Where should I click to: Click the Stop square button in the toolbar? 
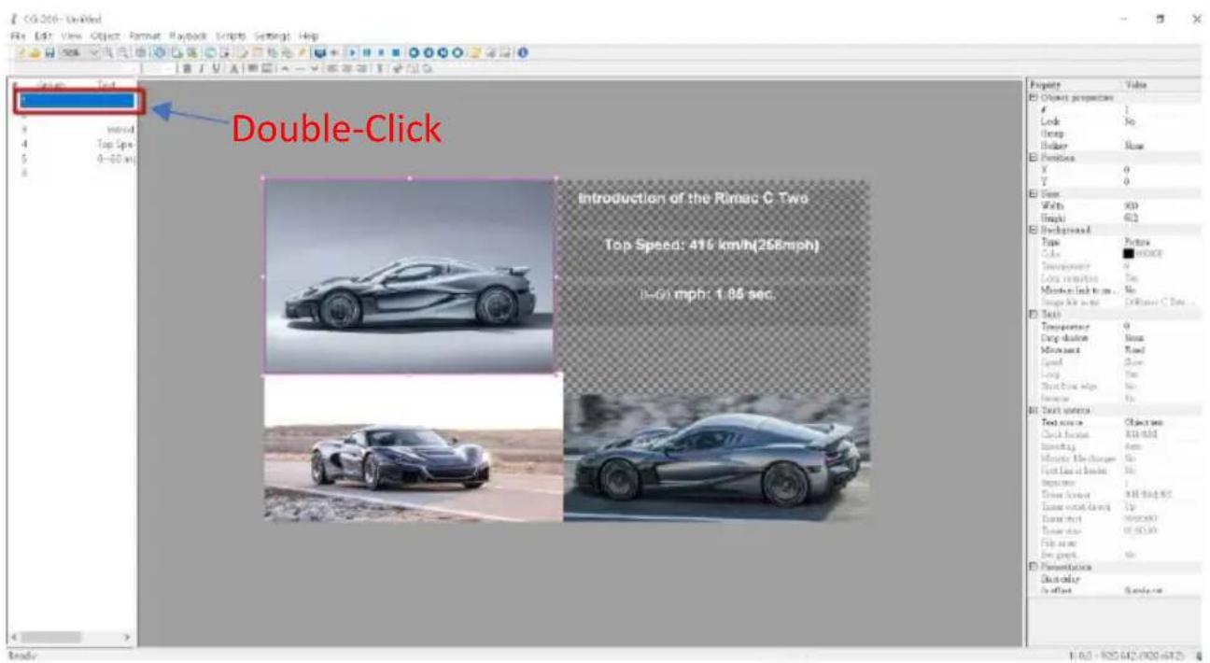tap(396, 53)
